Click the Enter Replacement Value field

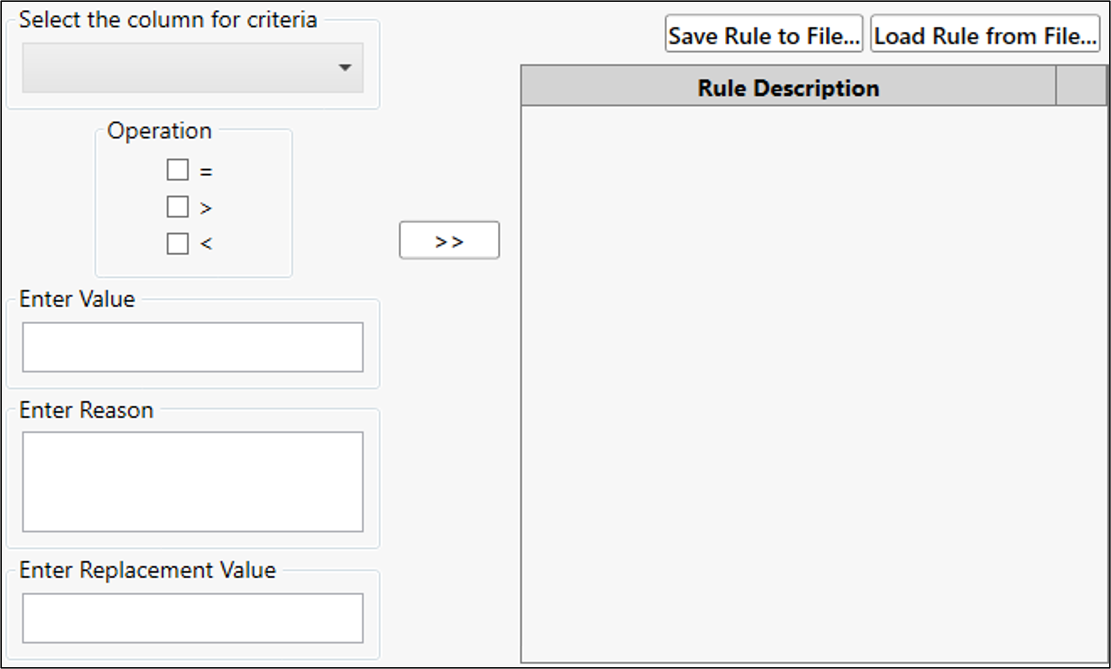192,618
